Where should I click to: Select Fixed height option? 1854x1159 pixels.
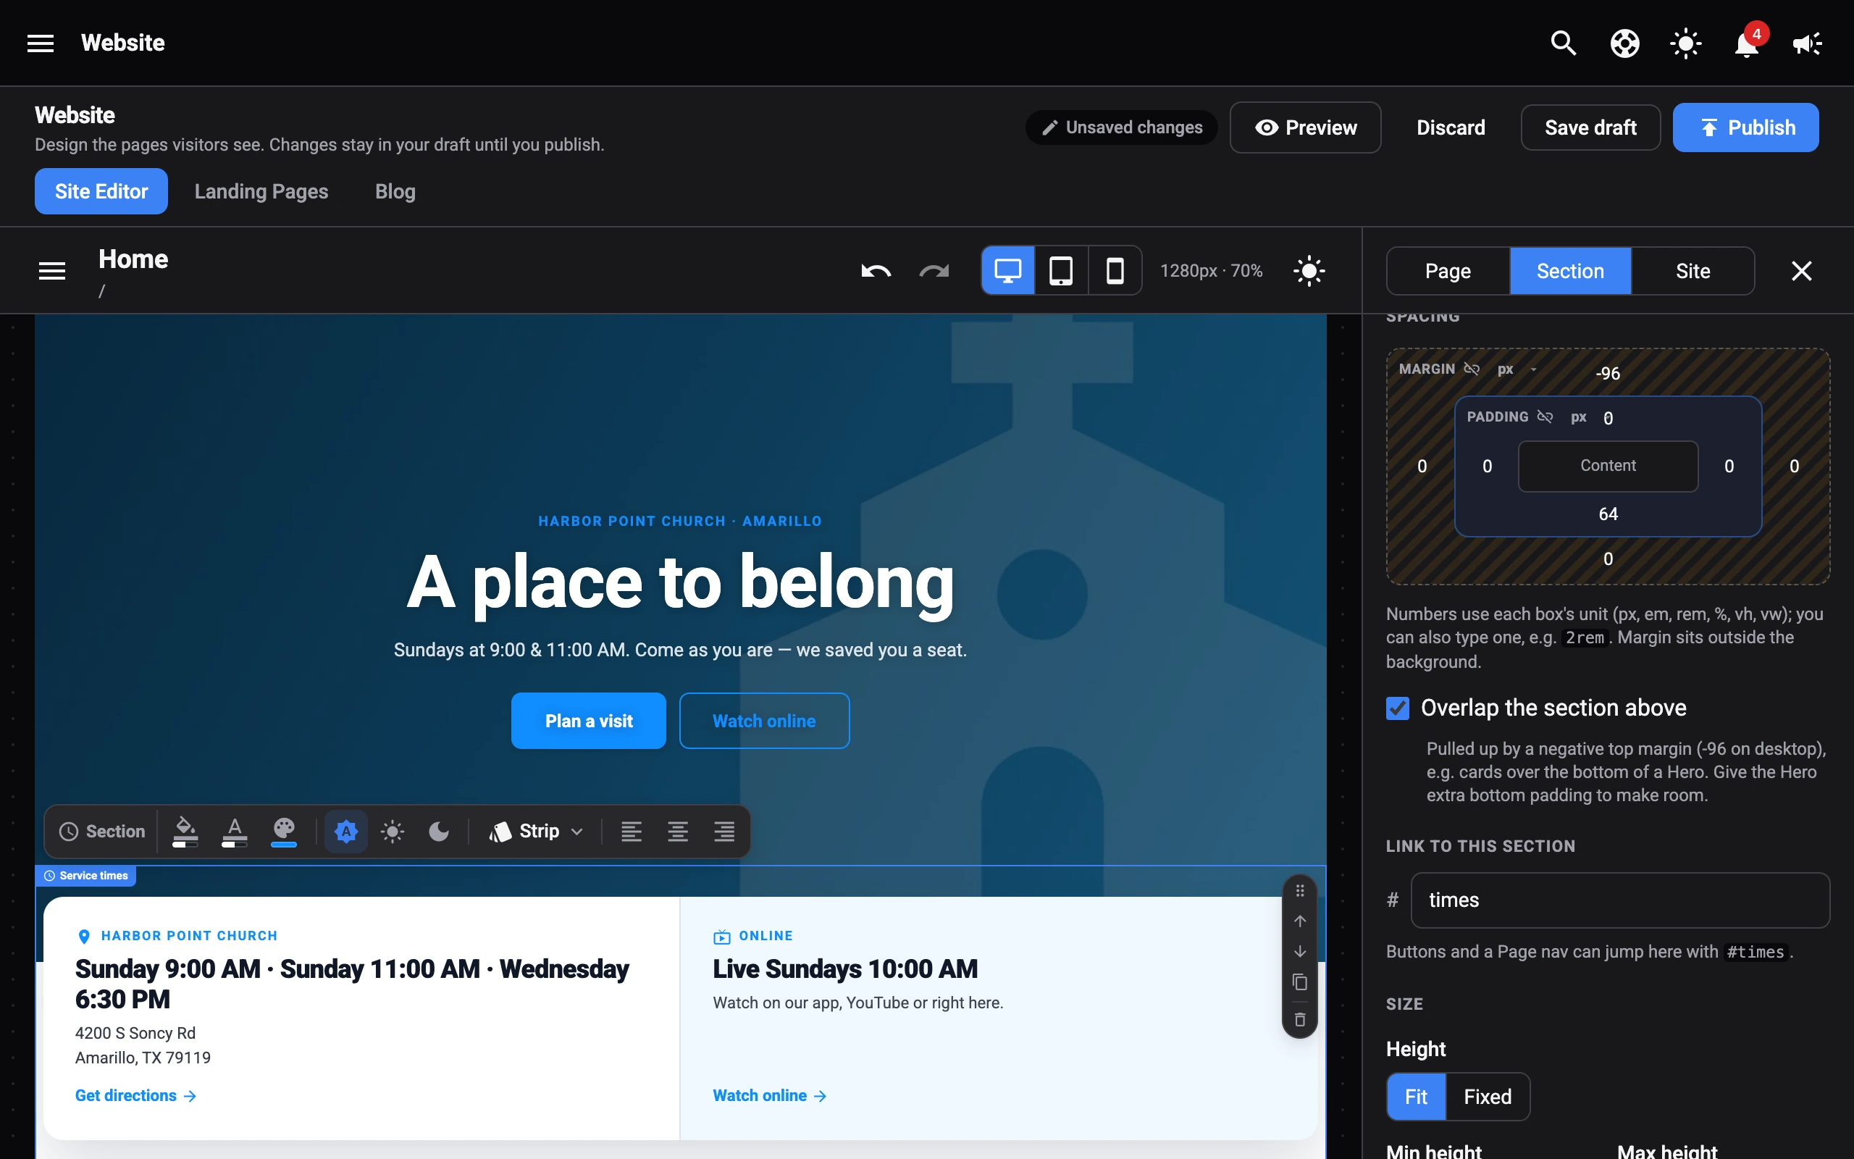point(1487,1097)
